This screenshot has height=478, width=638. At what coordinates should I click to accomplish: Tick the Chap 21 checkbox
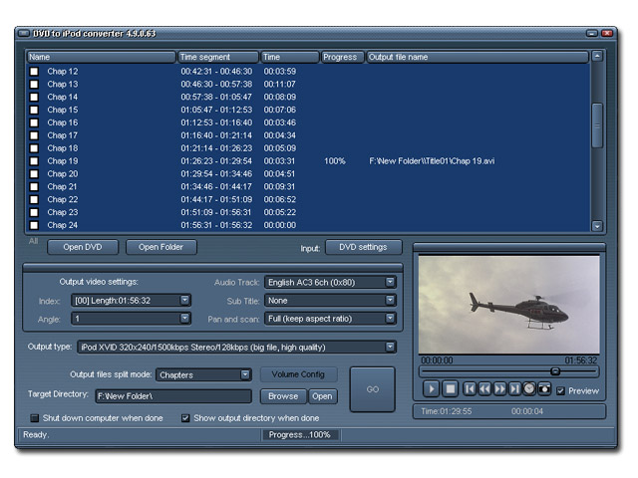(x=34, y=187)
